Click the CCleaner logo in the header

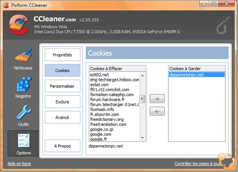pyautogui.click(x=19, y=25)
